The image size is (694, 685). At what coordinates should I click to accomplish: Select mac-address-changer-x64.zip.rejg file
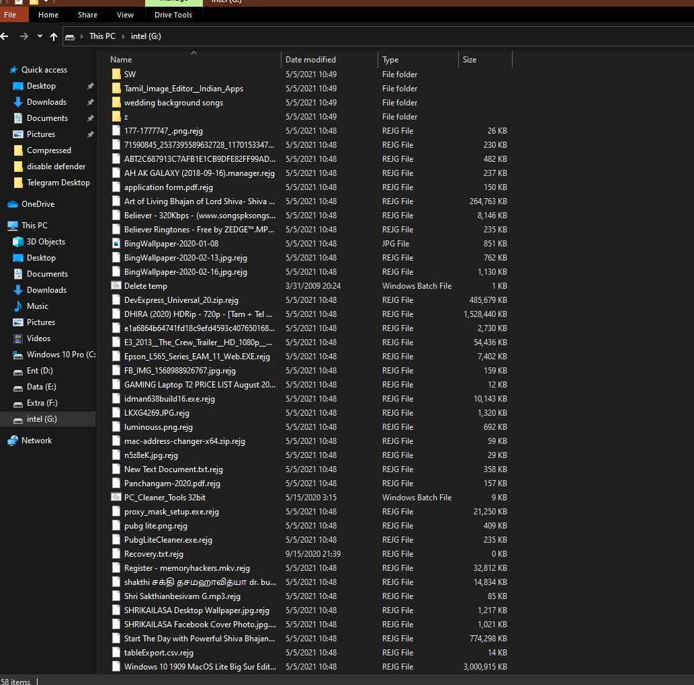tap(185, 441)
